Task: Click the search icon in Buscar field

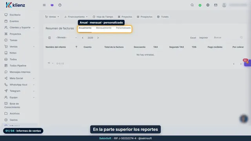Action: pyautogui.click(x=241, y=38)
